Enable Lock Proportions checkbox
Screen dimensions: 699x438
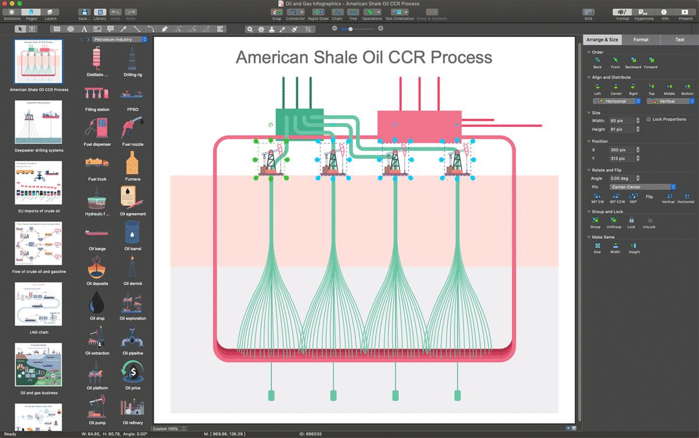coord(648,119)
